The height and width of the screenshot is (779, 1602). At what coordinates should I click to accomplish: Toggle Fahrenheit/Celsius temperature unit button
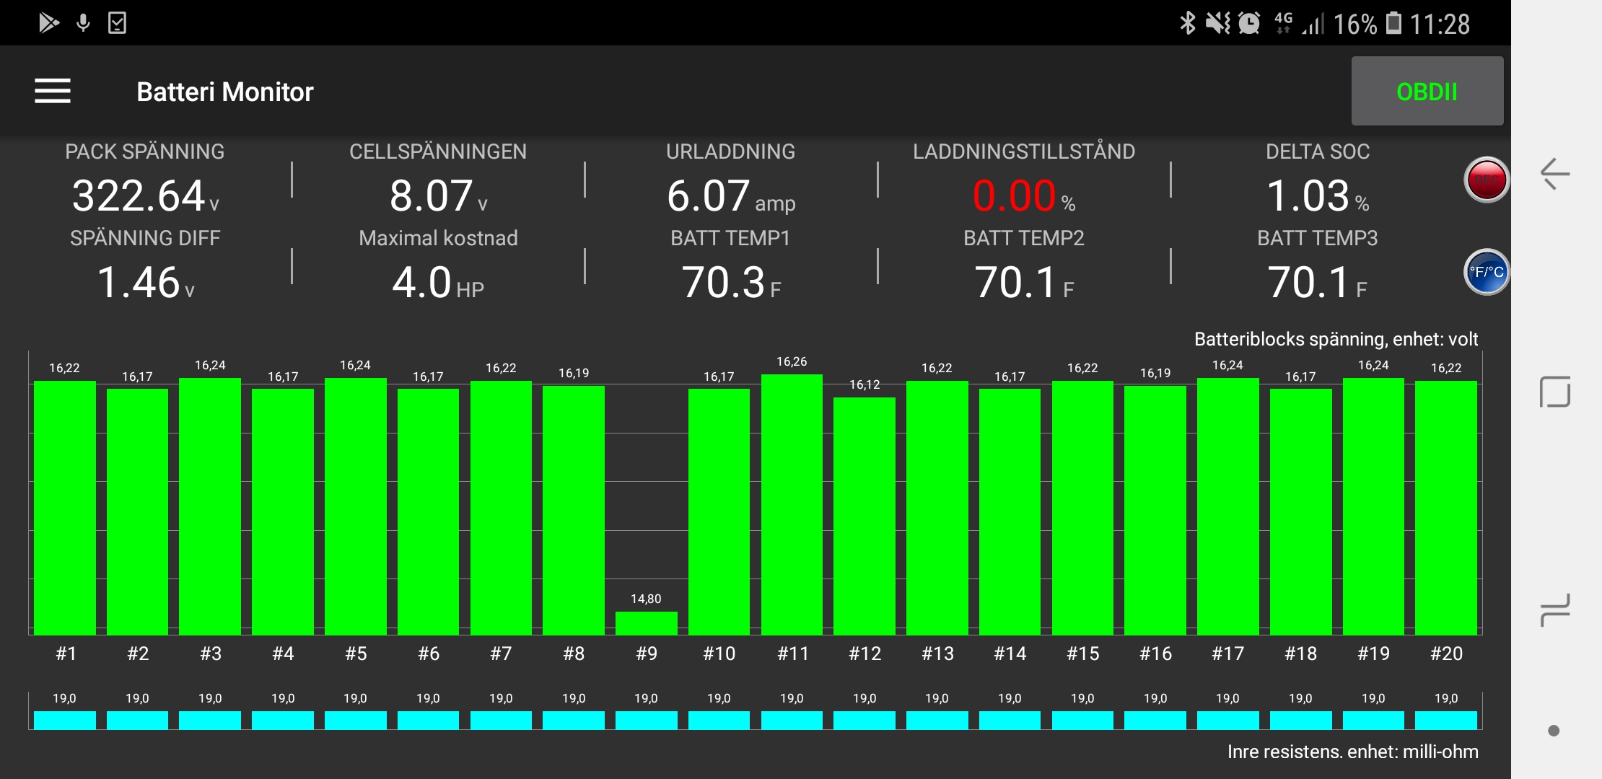[1486, 272]
